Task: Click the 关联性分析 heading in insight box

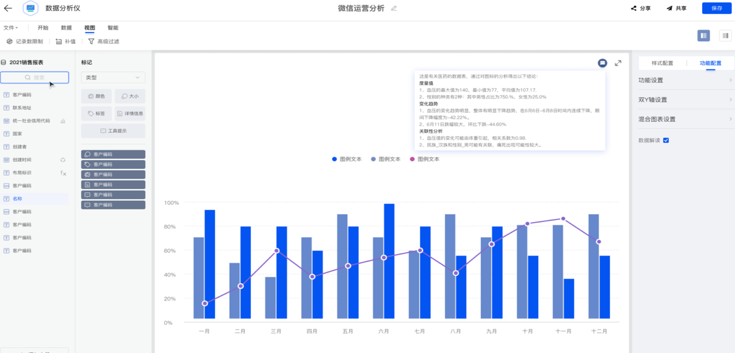Action: 431,131
